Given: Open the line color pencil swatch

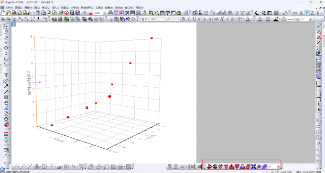Looking at the screenshot, I should (x=276, y=19).
